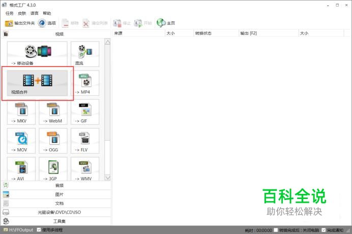Viewport: 352px width, 234px height.
Task: Click the clear list toolbar button
Action: pyautogui.click(x=95, y=23)
